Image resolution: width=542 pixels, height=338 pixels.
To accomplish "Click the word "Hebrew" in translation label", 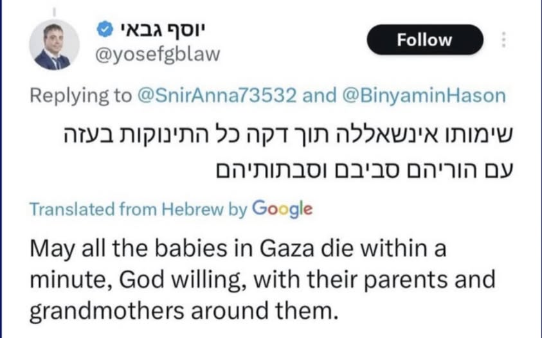I will 197,209.
